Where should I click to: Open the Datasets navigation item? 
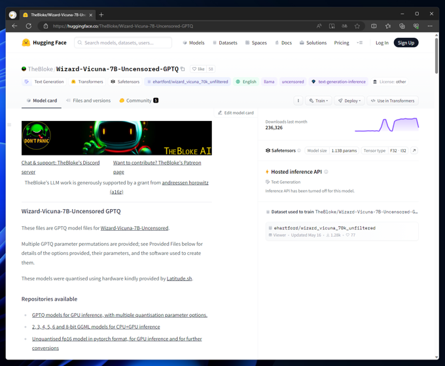[x=225, y=42]
